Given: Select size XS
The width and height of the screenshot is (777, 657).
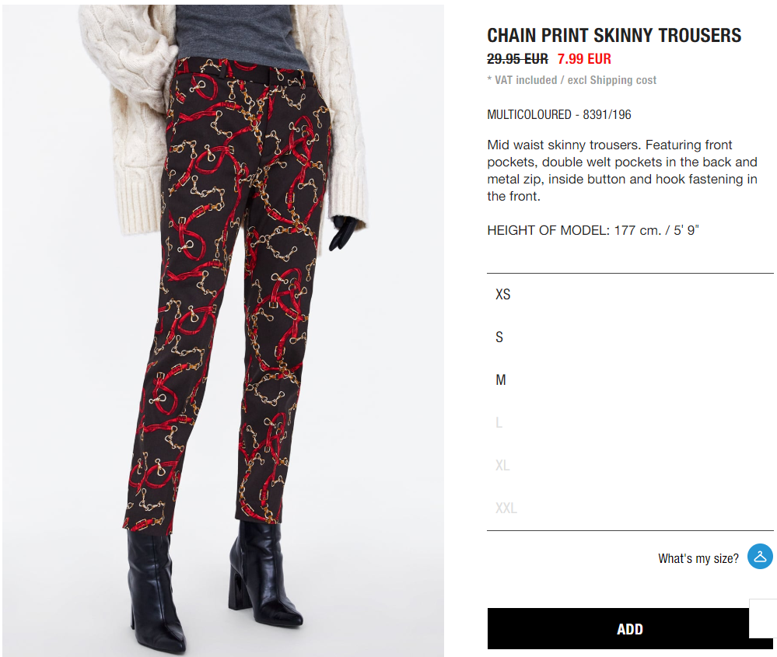Looking at the screenshot, I should coord(630,295).
